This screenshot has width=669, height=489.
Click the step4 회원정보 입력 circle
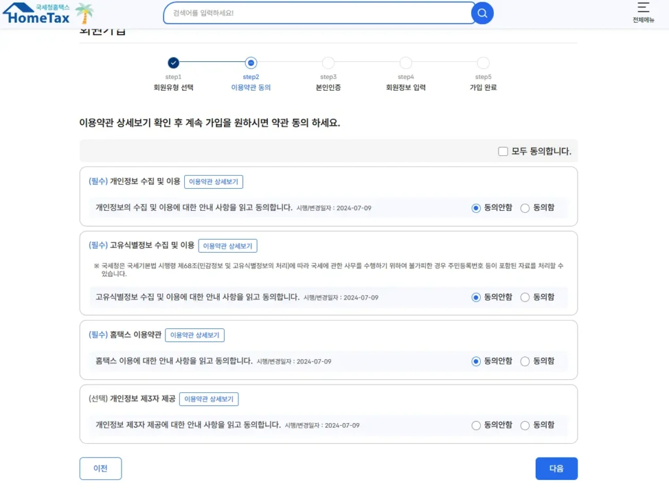[x=406, y=63]
